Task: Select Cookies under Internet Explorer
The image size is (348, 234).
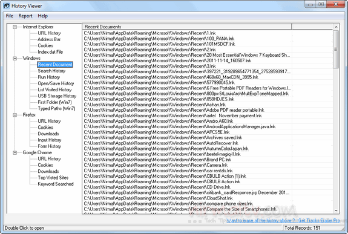Action: (45, 45)
